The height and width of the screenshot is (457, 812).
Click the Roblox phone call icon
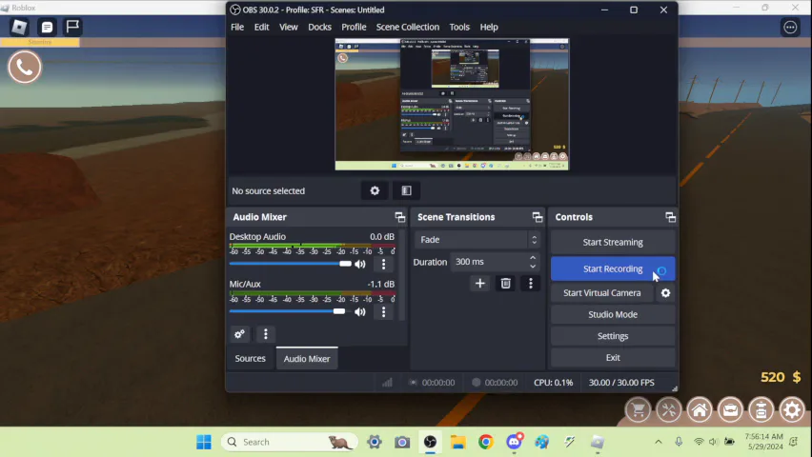(x=25, y=67)
